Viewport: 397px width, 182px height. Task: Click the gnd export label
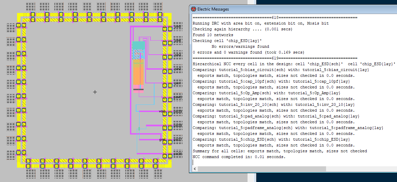pyautogui.click(x=162, y=140)
